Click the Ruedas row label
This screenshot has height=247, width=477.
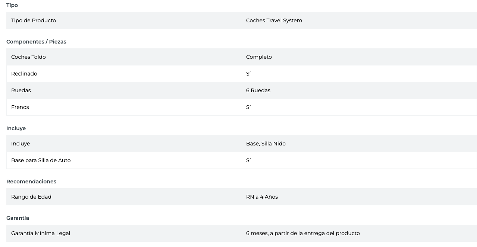pos(21,90)
